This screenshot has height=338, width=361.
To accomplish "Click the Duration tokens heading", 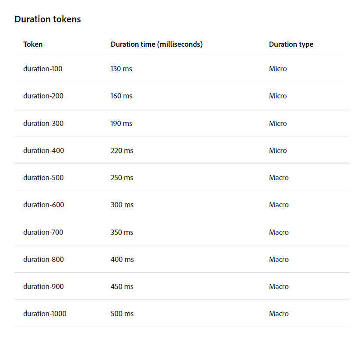I will (x=48, y=19).
